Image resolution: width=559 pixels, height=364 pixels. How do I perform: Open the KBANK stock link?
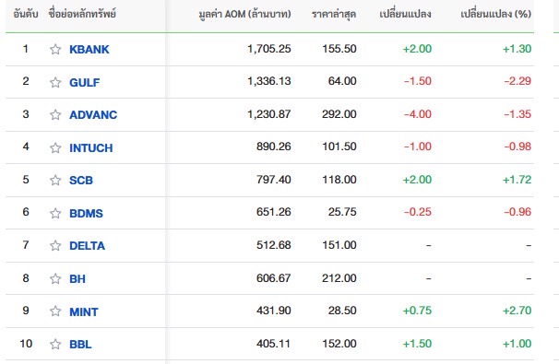[x=89, y=49]
